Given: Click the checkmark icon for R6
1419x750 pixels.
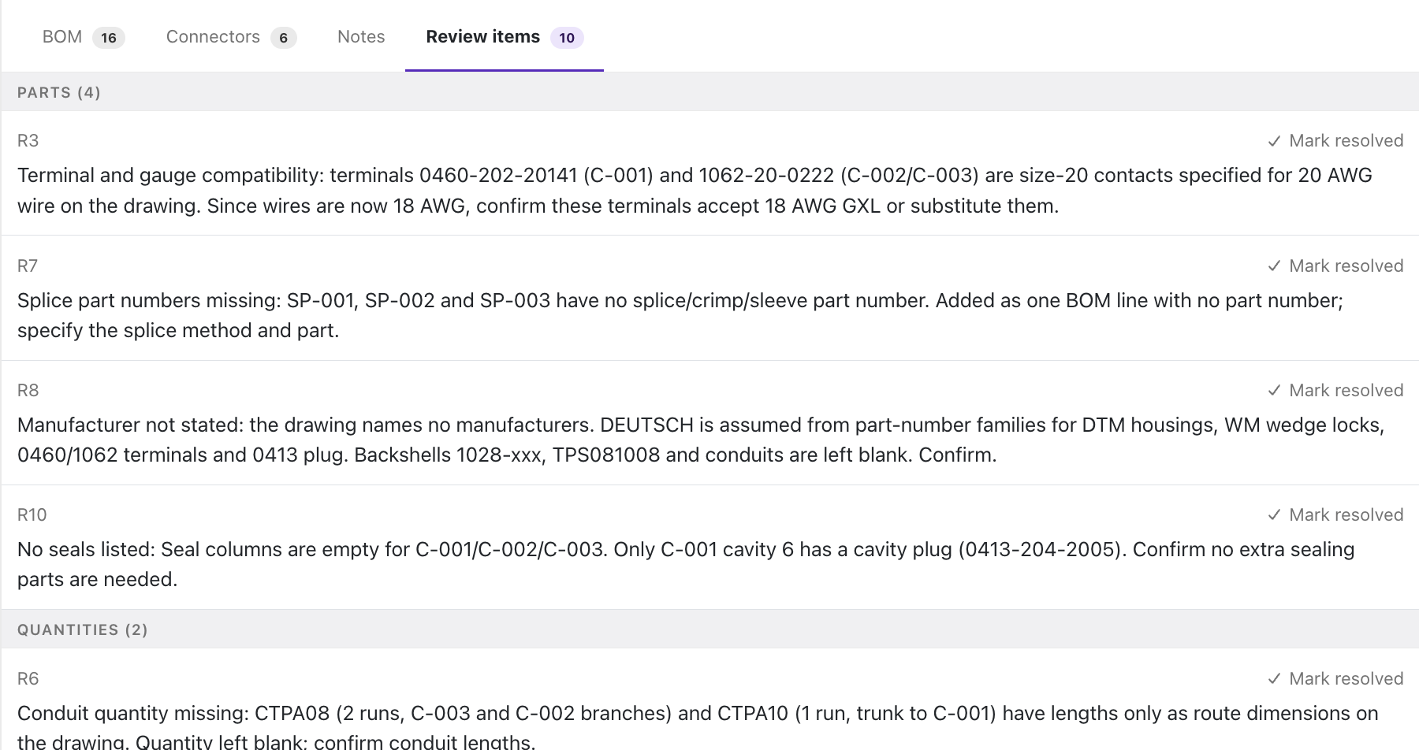Looking at the screenshot, I should [1274, 679].
